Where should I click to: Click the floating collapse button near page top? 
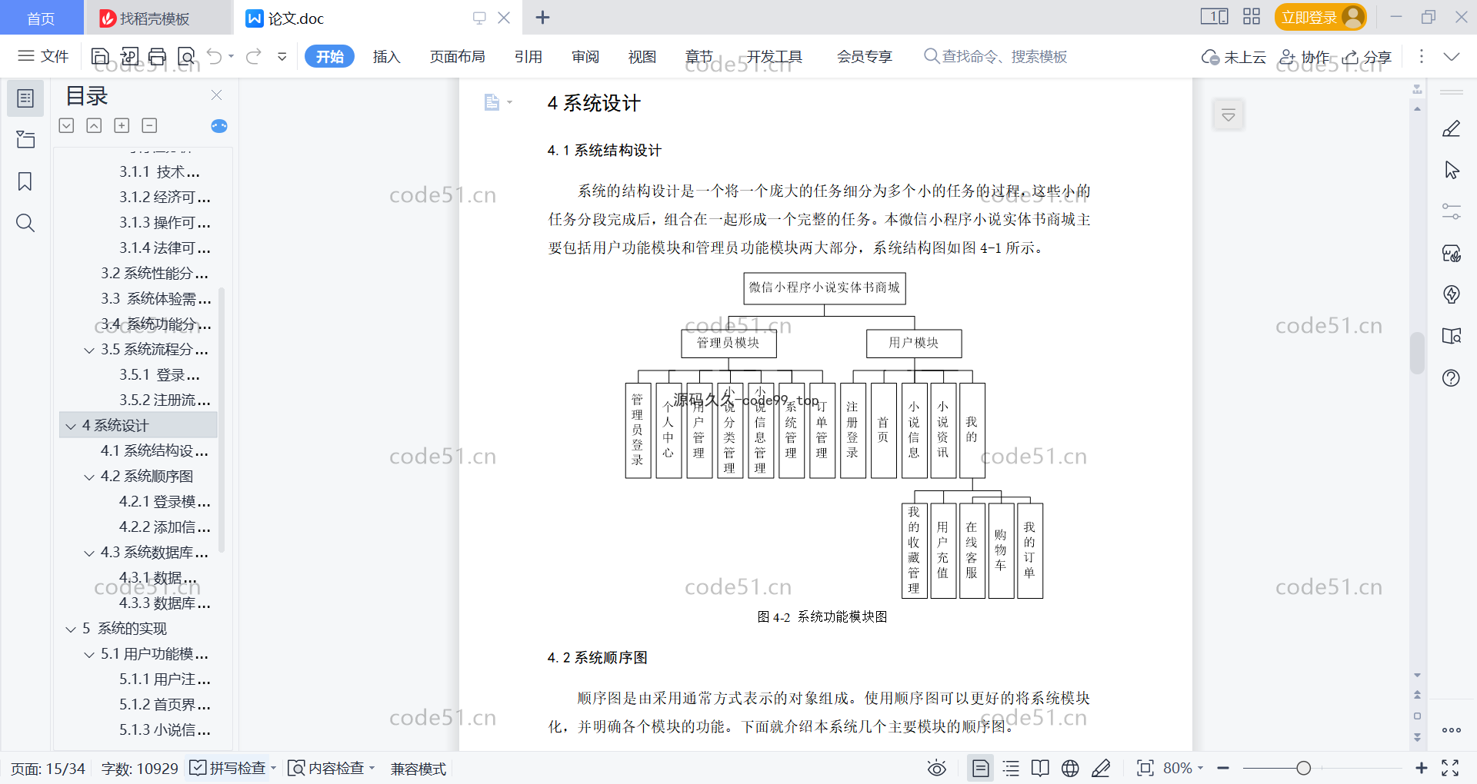[x=1229, y=115]
